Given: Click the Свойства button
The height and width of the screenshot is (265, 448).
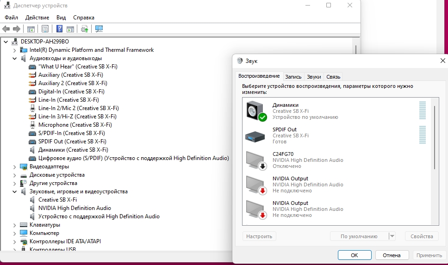Looking at the screenshot, I should coord(422,236).
